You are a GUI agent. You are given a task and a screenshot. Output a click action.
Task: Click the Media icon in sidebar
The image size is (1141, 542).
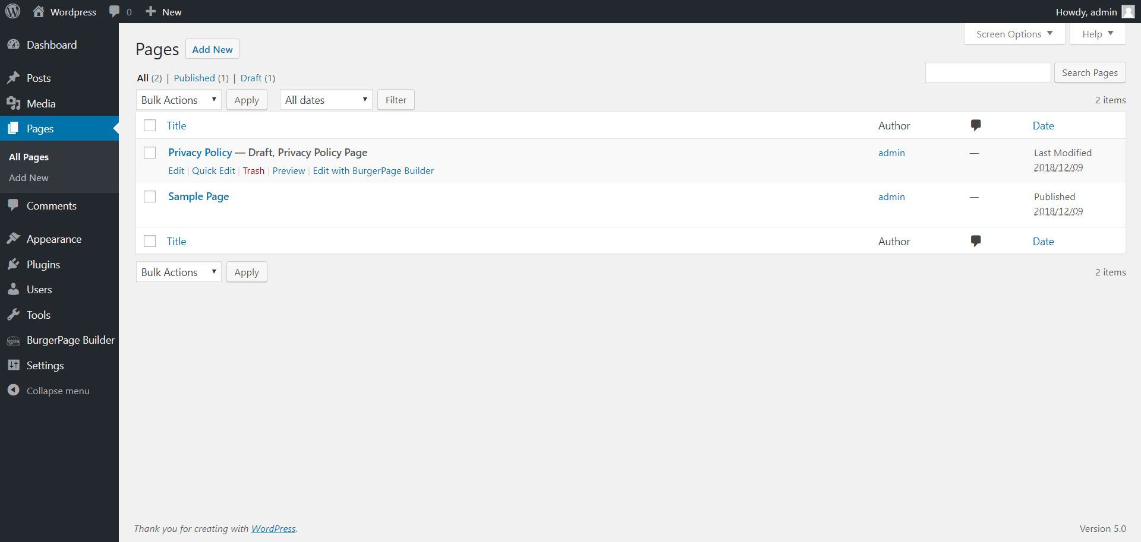point(13,103)
